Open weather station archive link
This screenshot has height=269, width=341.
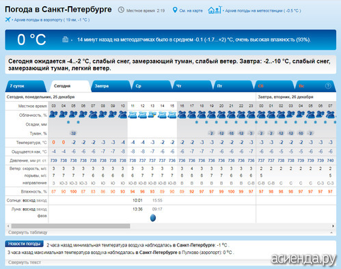(263, 10)
